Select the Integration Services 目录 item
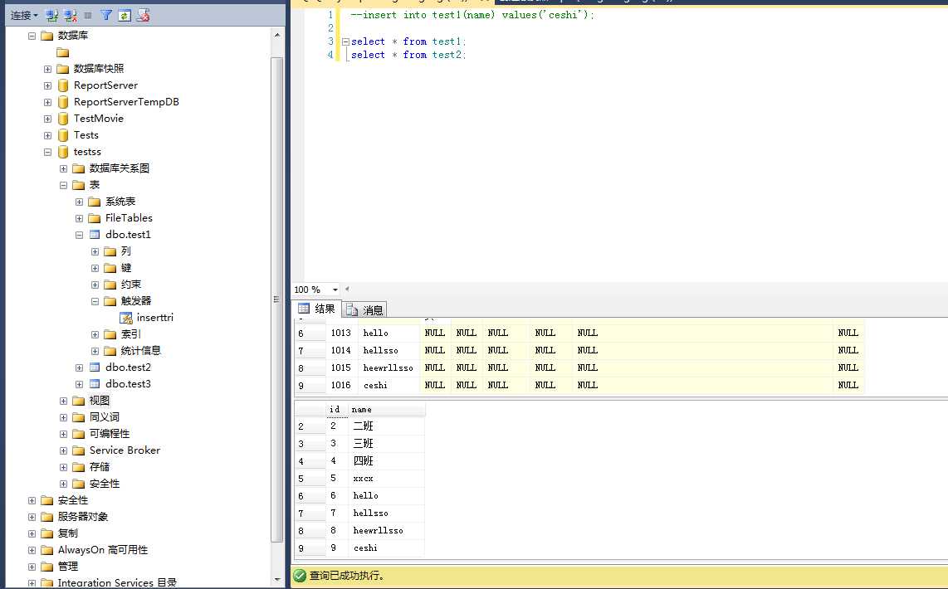 [x=117, y=582]
